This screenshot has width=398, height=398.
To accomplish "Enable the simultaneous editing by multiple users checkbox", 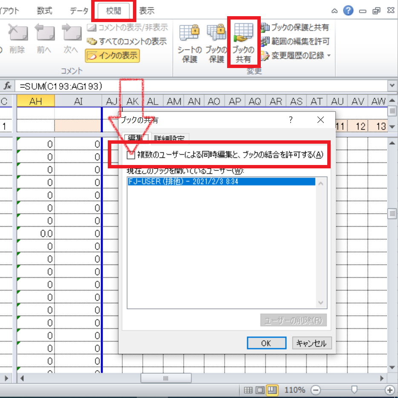I will click(131, 155).
